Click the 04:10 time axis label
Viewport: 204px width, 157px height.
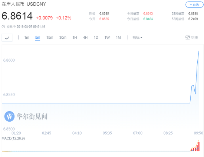coord(77,133)
